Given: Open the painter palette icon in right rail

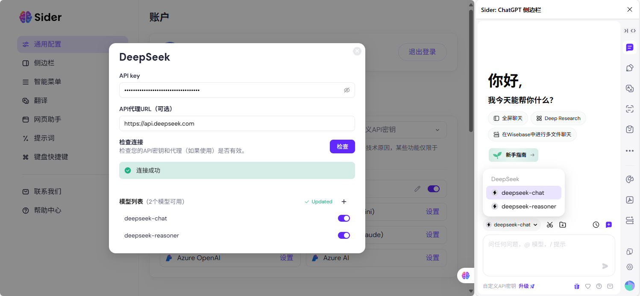Looking at the screenshot, I should [629, 179].
